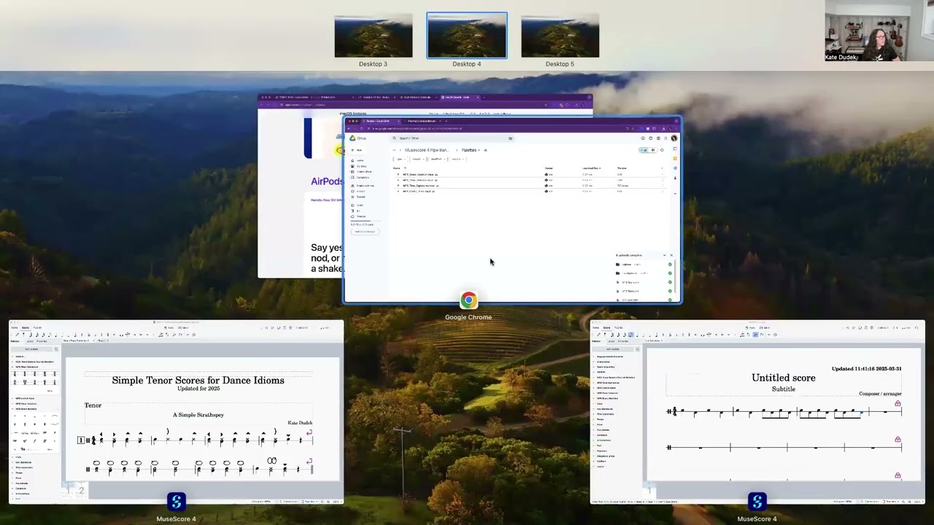Click Subtitle text in Untitled score window
This screenshot has height=525, width=934.
click(x=784, y=389)
